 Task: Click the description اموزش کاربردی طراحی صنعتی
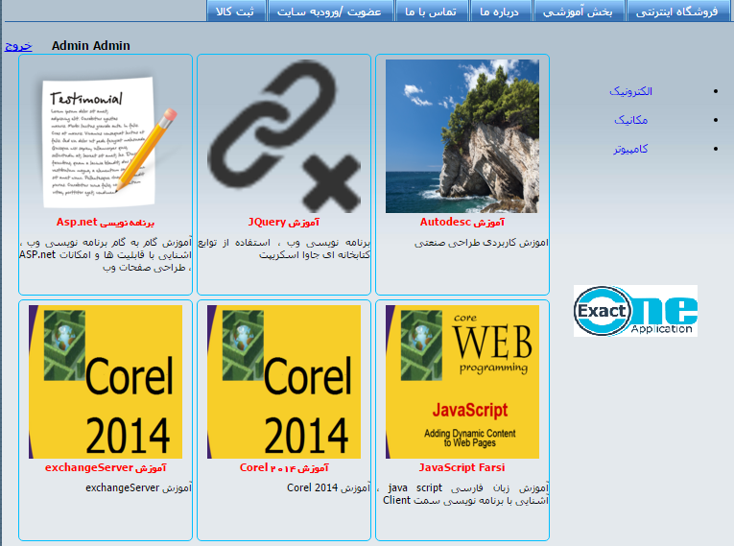pyautogui.click(x=482, y=243)
